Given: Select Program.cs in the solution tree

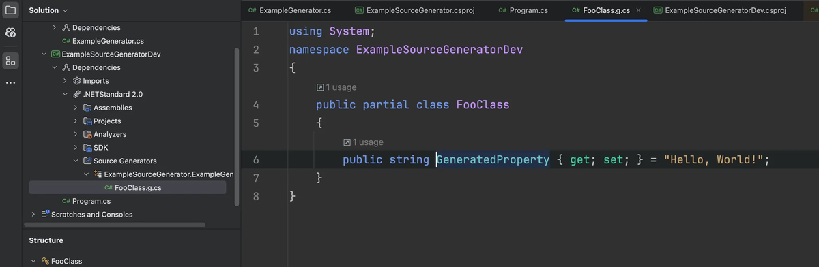Looking at the screenshot, I should (86, 201).
